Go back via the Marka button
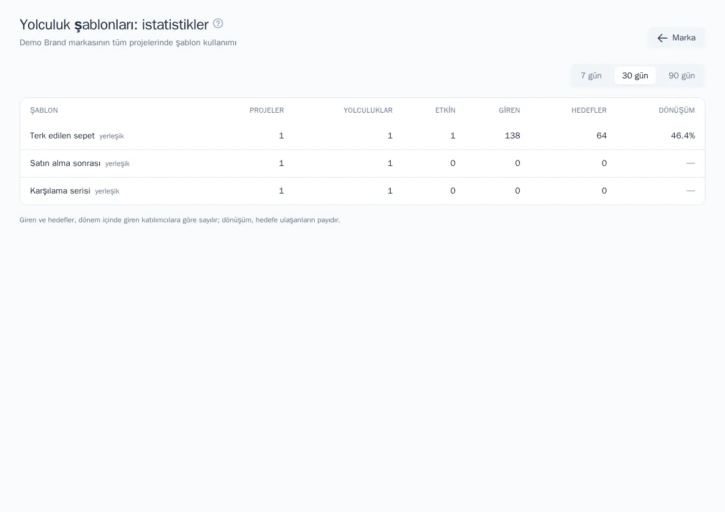The width and height of the screenshot is (725, 512). 676,38
